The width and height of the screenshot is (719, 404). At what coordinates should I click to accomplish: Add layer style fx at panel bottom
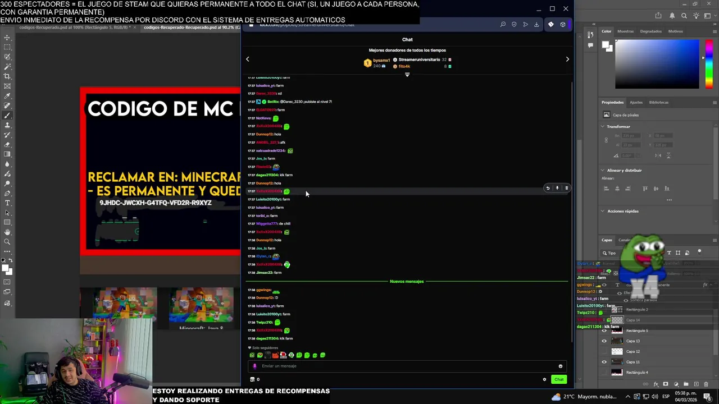pyautogui.click(x=656, y=384)
